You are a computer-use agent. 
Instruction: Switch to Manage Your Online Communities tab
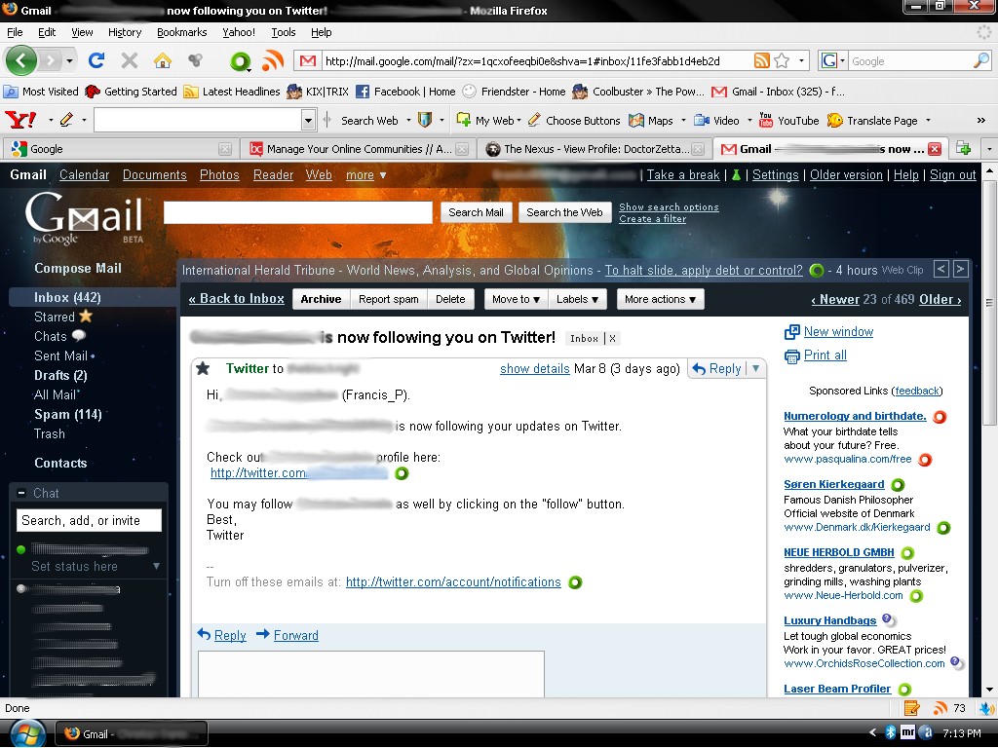point(358,149)
